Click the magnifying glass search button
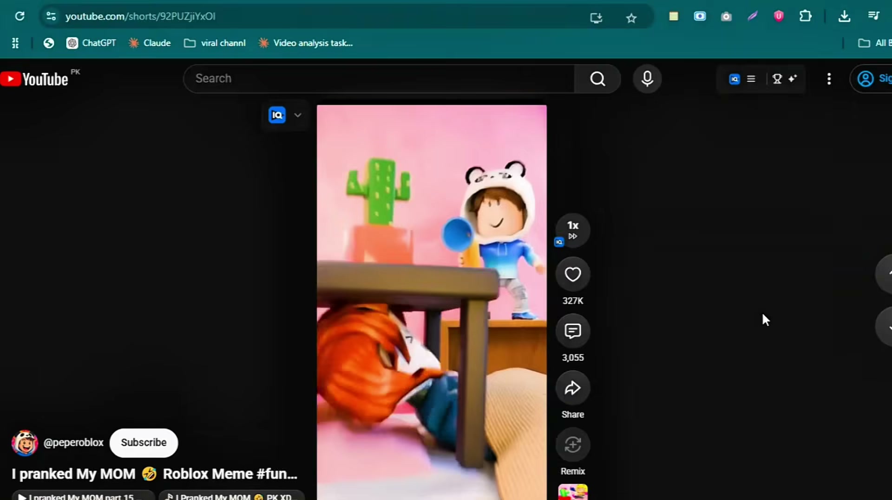 597,79
